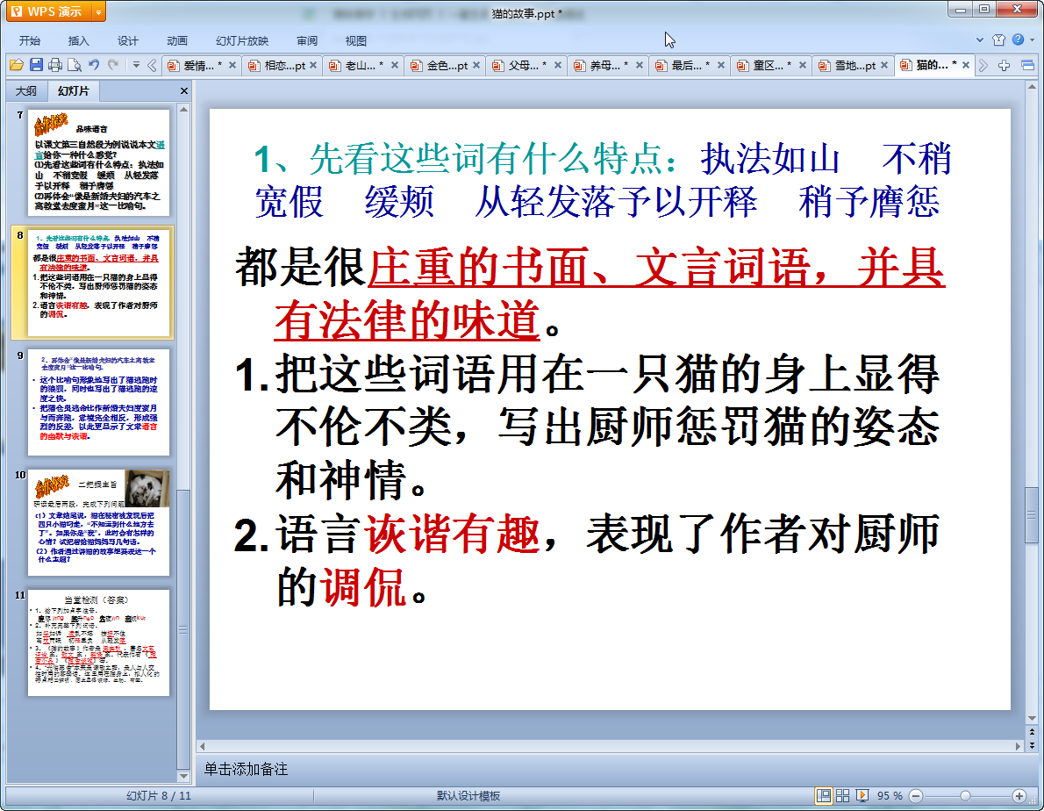The image size is (1044, 811).
Task: Close the 猫的... document tab
Action: click(966, 65)
